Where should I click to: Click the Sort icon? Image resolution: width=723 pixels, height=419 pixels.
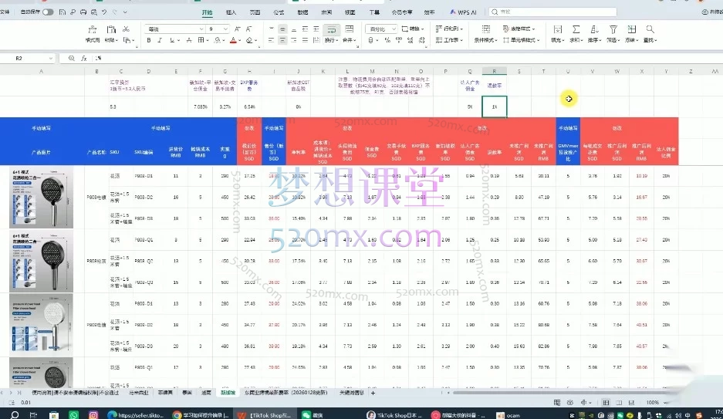click(x=594, y=29)
